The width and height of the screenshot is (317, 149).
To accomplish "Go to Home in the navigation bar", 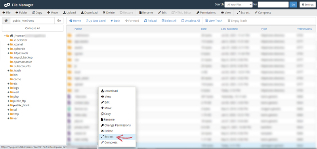I will (75, 21).
